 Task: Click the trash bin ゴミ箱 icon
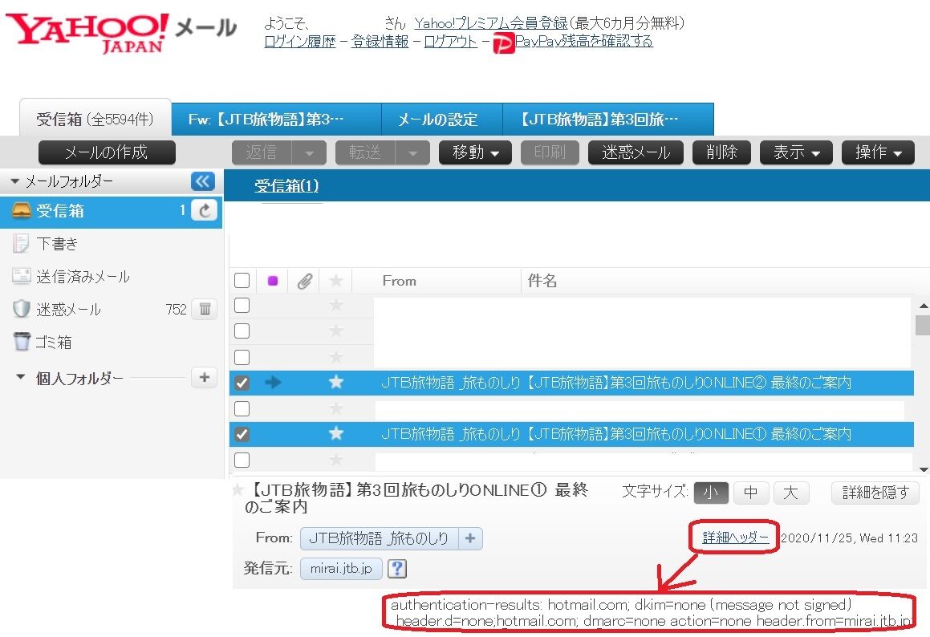point(22,342)
